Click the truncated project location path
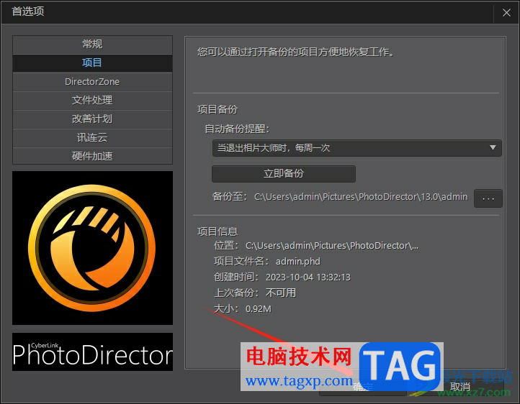520x404 pixels. (x=332, y=246)
